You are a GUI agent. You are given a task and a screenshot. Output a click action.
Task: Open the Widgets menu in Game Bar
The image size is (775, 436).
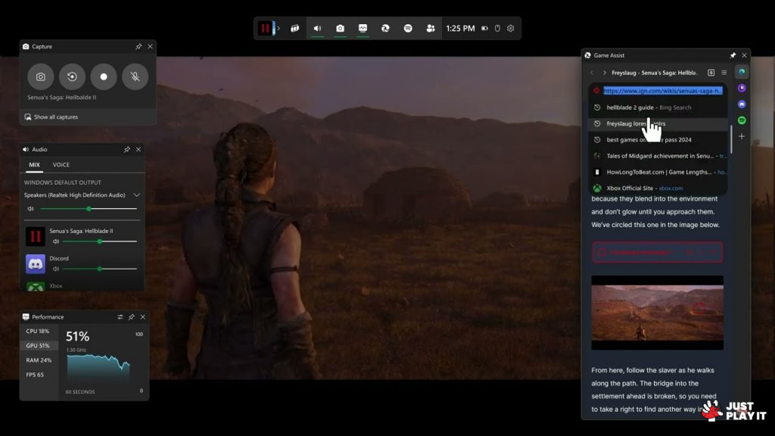295,28
